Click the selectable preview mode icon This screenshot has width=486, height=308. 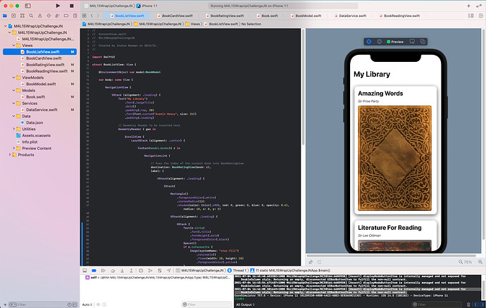(379, 41)
